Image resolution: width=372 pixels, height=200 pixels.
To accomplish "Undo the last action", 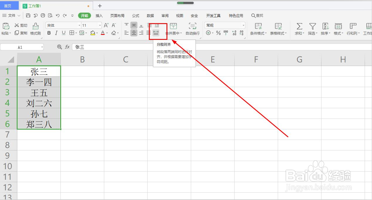I will [58, 16].
